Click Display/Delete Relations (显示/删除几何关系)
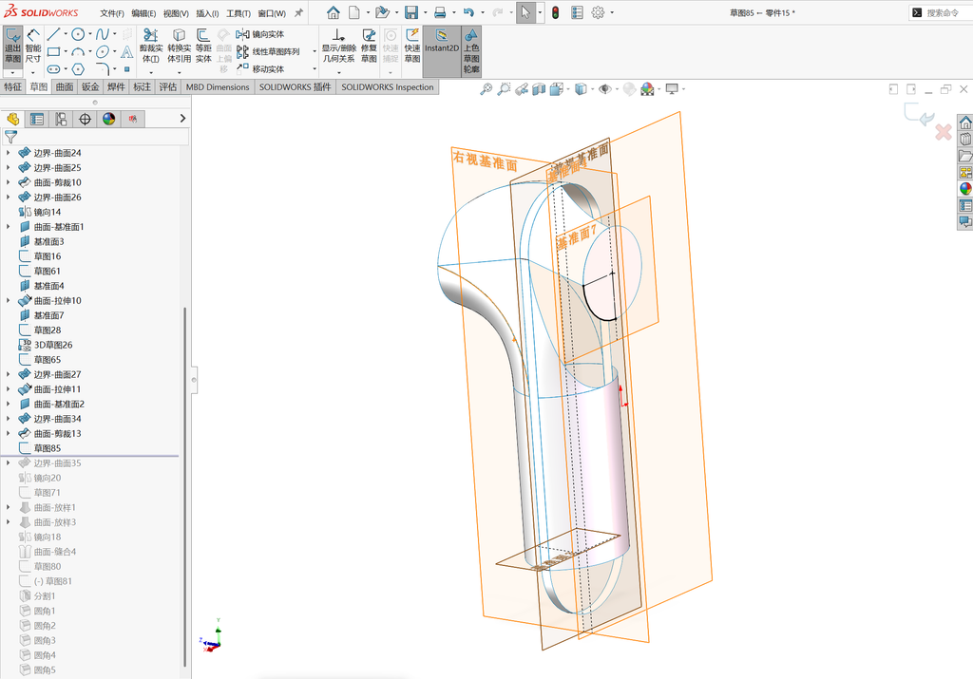Viewport: 973px width, 679px height. click(x=338, y=46)
